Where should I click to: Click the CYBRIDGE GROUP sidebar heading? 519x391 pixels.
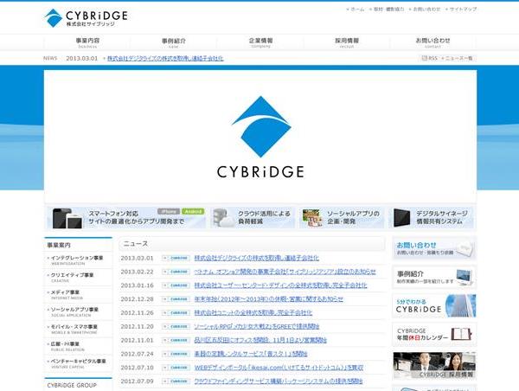click(x=72, y=385)
